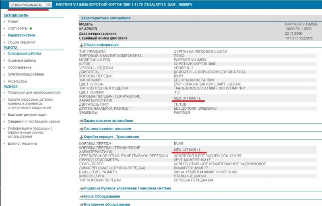
Task: Collapse the Общая информация section arrow
Action: (81, 45)
